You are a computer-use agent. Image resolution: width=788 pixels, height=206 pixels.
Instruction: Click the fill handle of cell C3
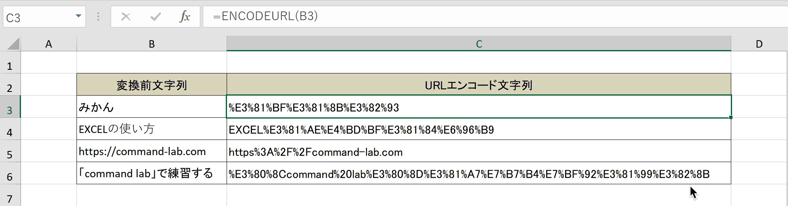(731, 117)
